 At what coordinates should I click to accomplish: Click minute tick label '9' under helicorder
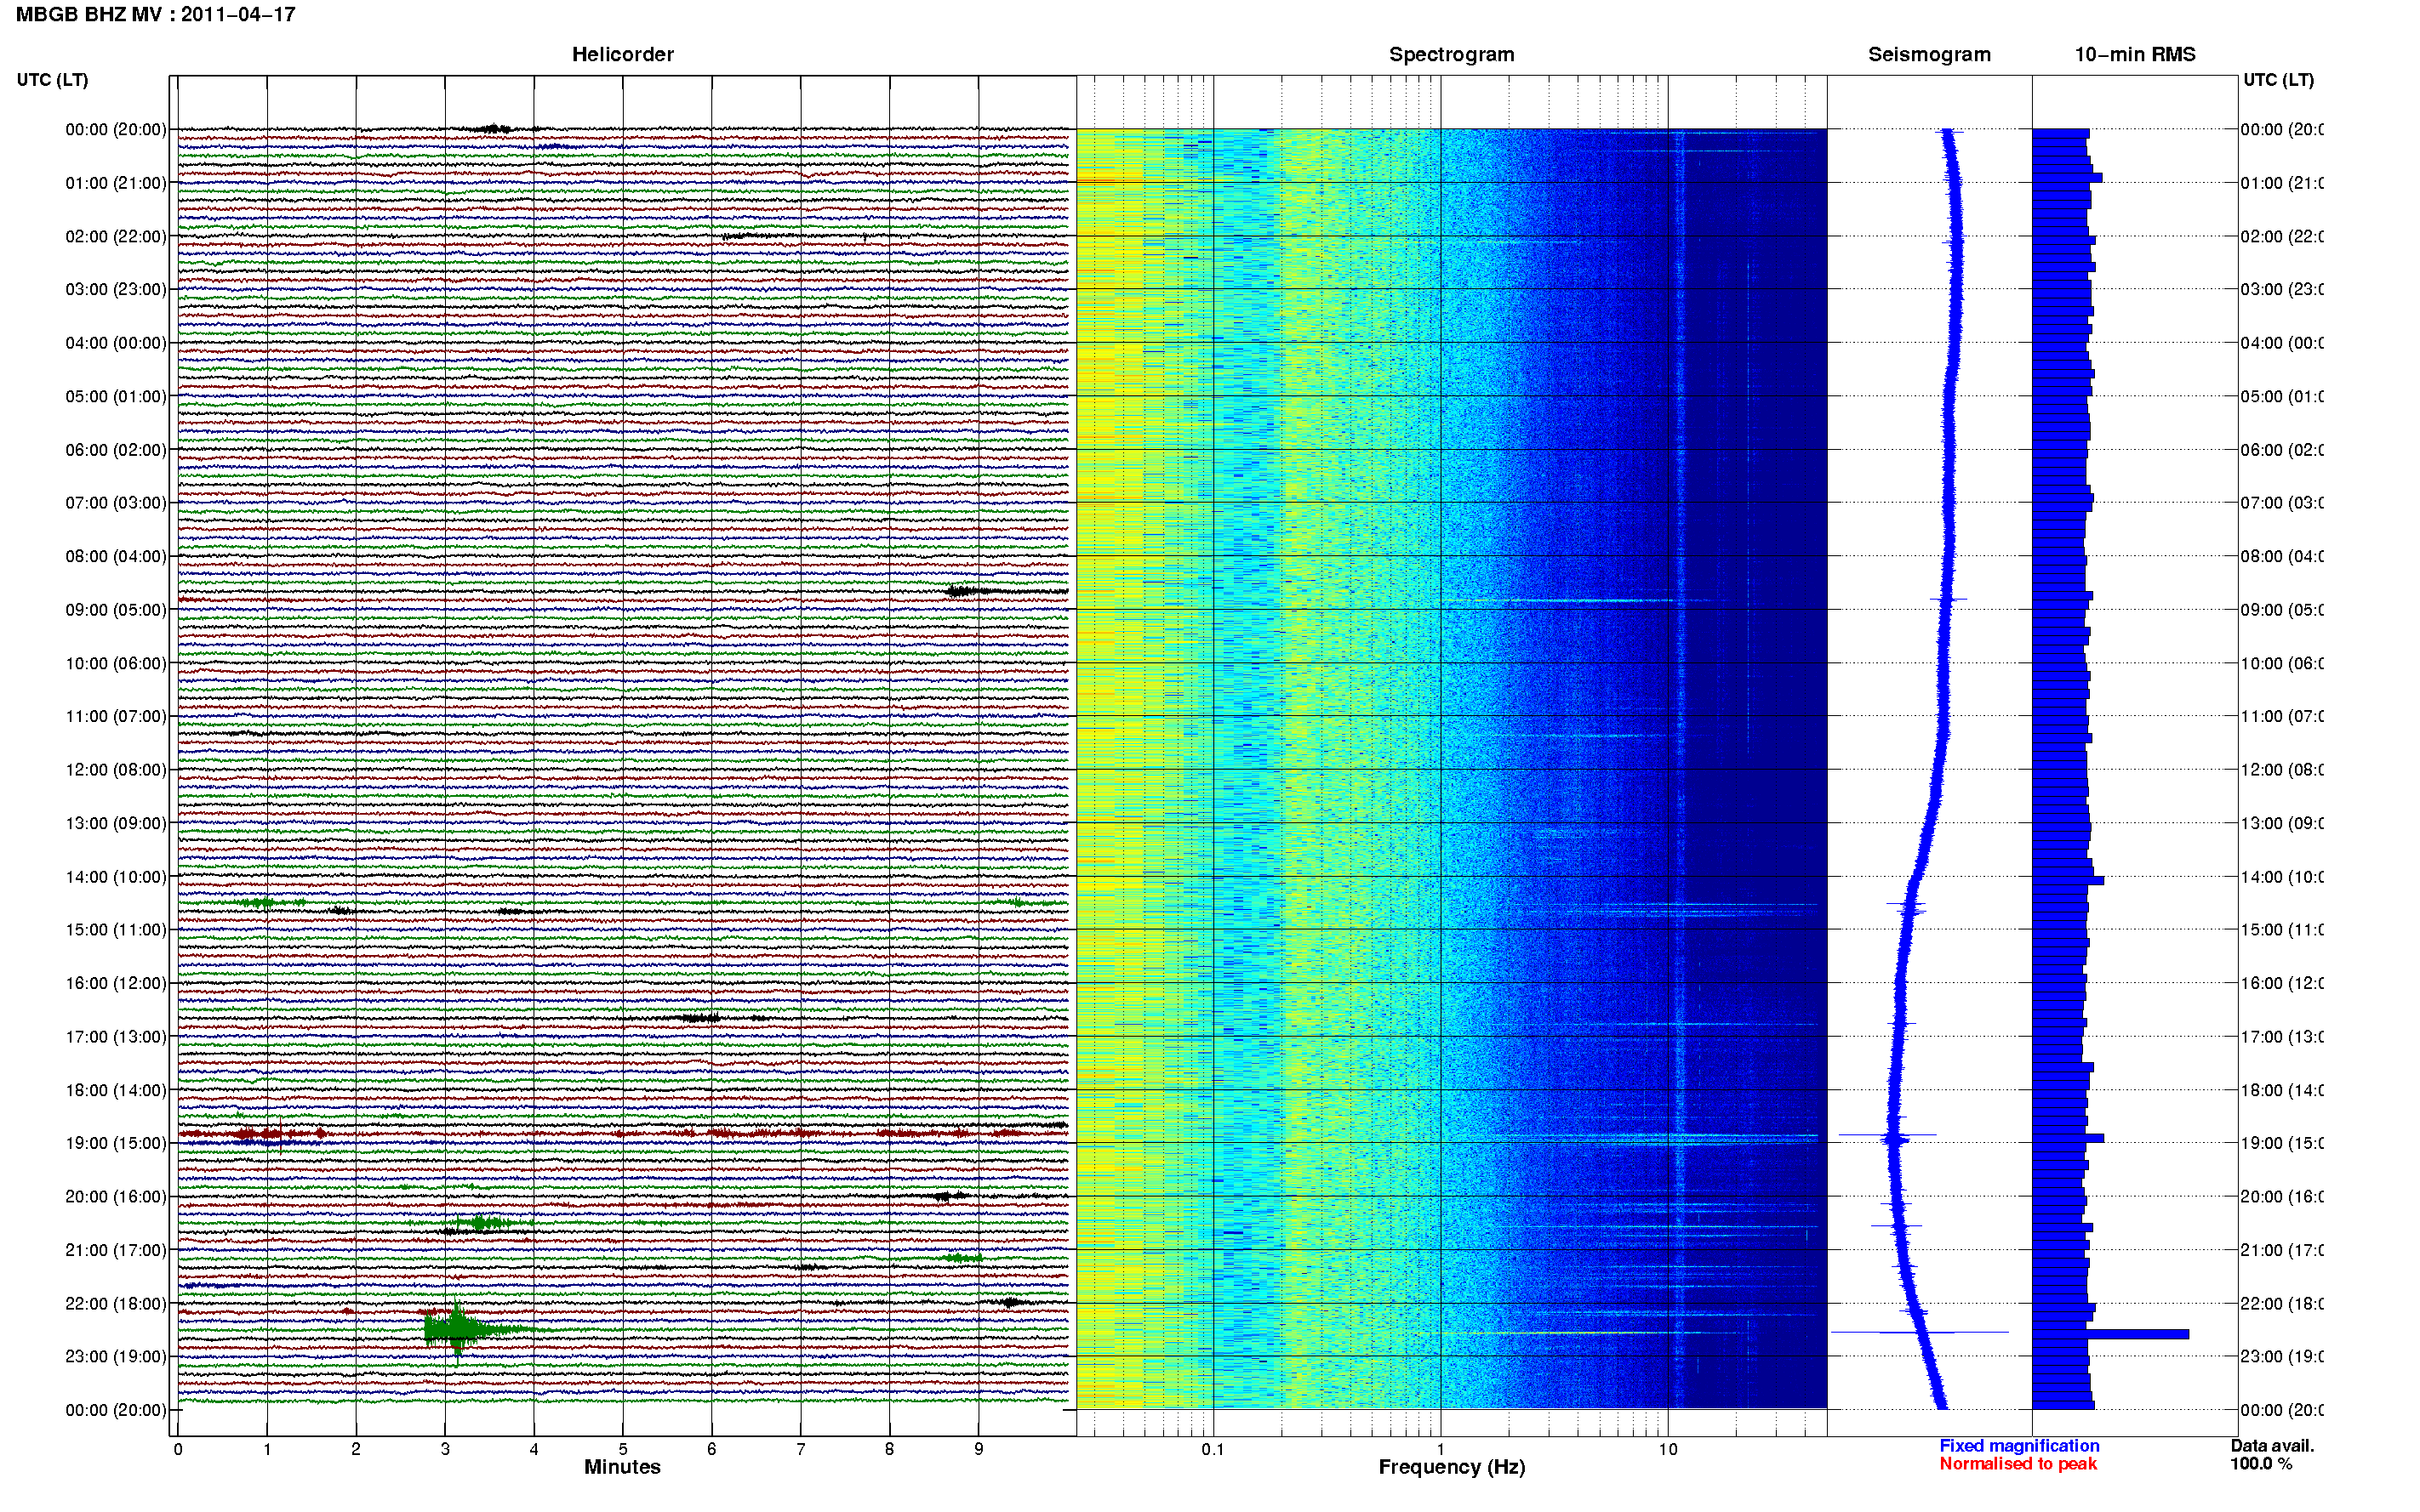[979, 1449]
